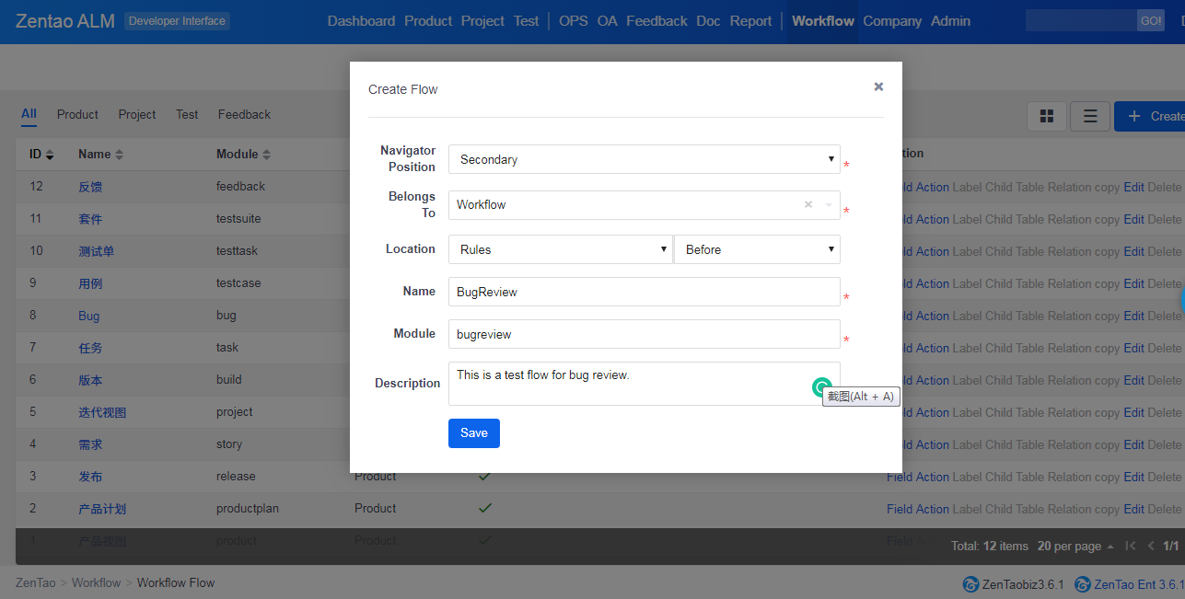The width and height of the screenshot is (1185, 599).
Task: Click into the Name field containing BugReview
Action: tap(644, 292)
